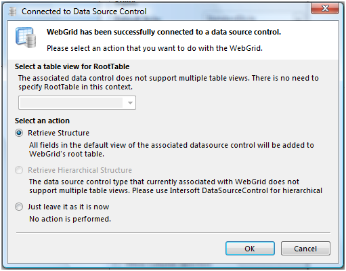The width and height of the screenshot is (346, 271).
Task: Click the database icon in title bar
Action: 13,12
